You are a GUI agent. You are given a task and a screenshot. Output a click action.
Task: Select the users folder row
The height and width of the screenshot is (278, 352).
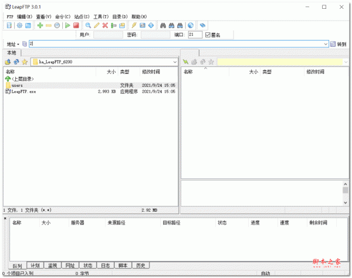91,85
